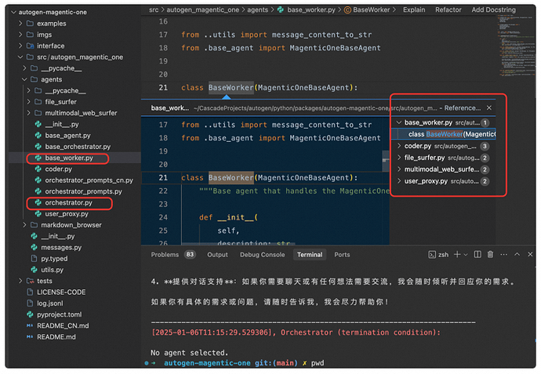The height and width of the screenshot is (374, 541).
Task: Switch to the Ports tab
Action: pos(342,255)
